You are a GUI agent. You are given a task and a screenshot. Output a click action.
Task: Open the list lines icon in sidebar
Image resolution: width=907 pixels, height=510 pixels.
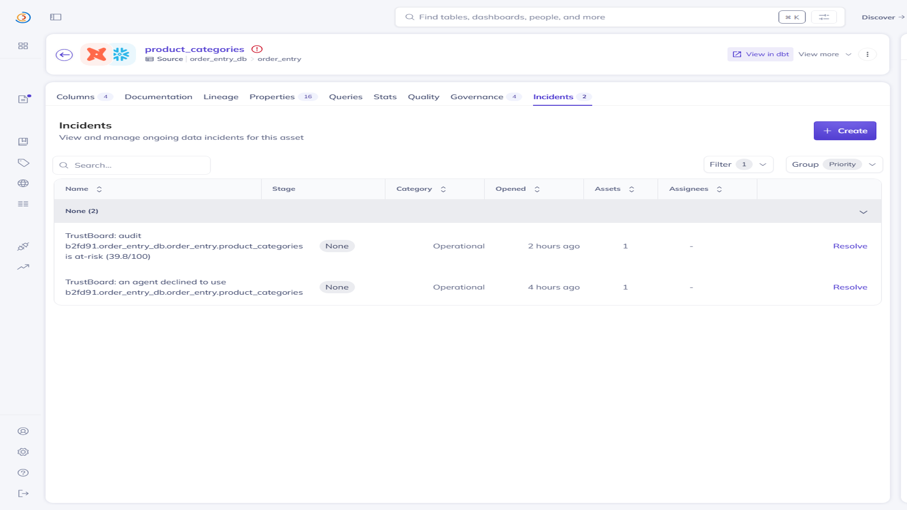click(x=23, y=204)
